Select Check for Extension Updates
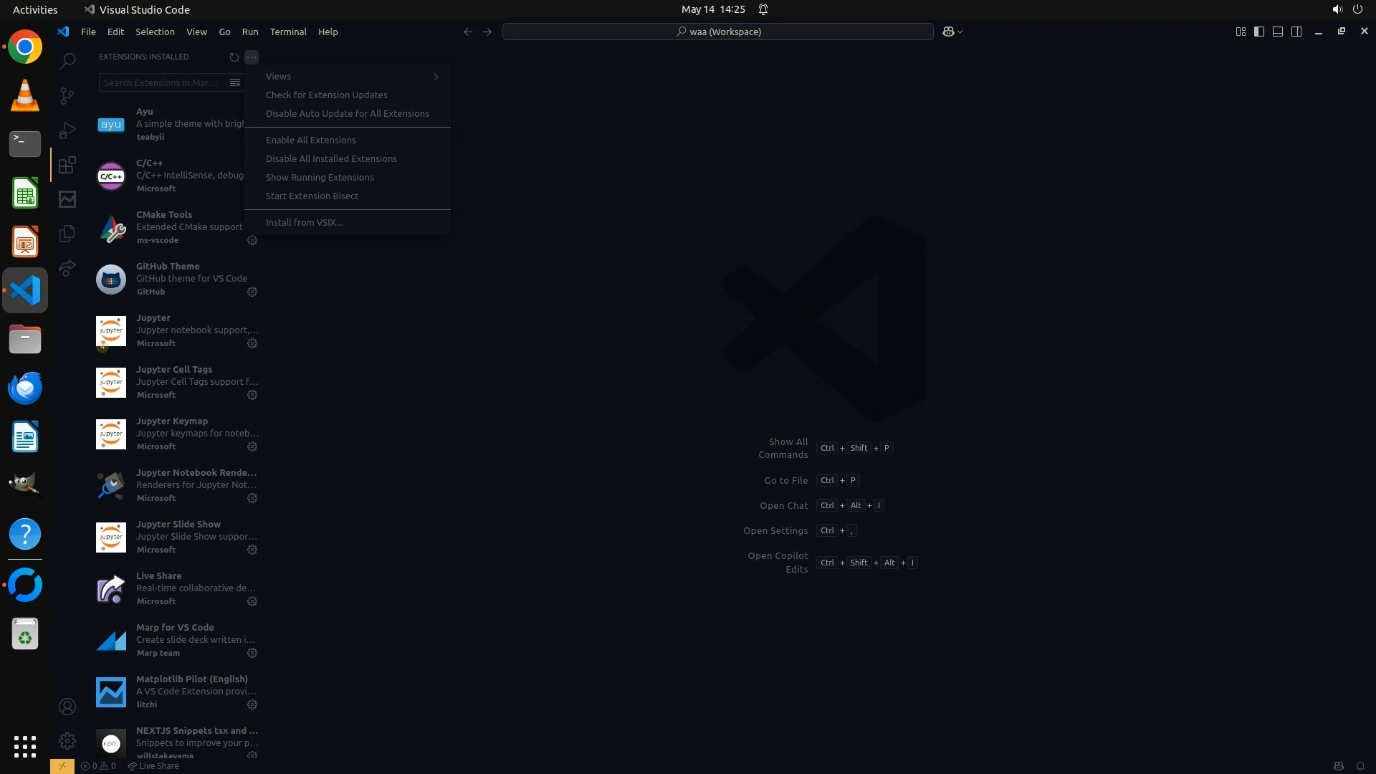Viewport: 1376px width, 774px height. coord(327,95)
